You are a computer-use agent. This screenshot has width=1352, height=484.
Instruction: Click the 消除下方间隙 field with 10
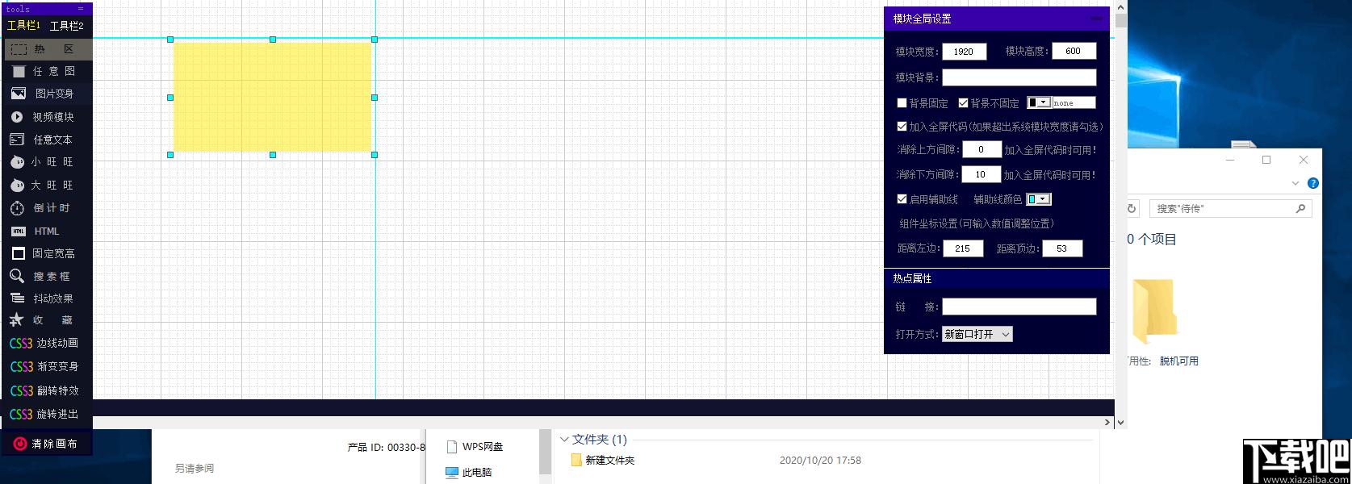point(981,174)
